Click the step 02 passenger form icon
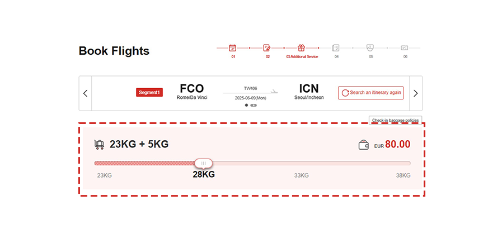The width and height of the screenshot is (488, 229). coord(267,48)
